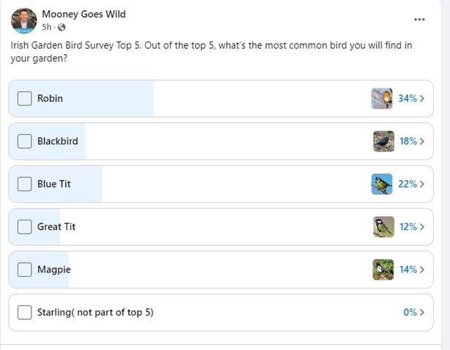
Task: View the Blue Tit photo thumbnail
Action: point(382,184)
